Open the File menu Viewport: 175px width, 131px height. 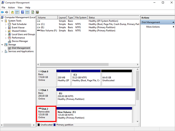click(3, 7)
